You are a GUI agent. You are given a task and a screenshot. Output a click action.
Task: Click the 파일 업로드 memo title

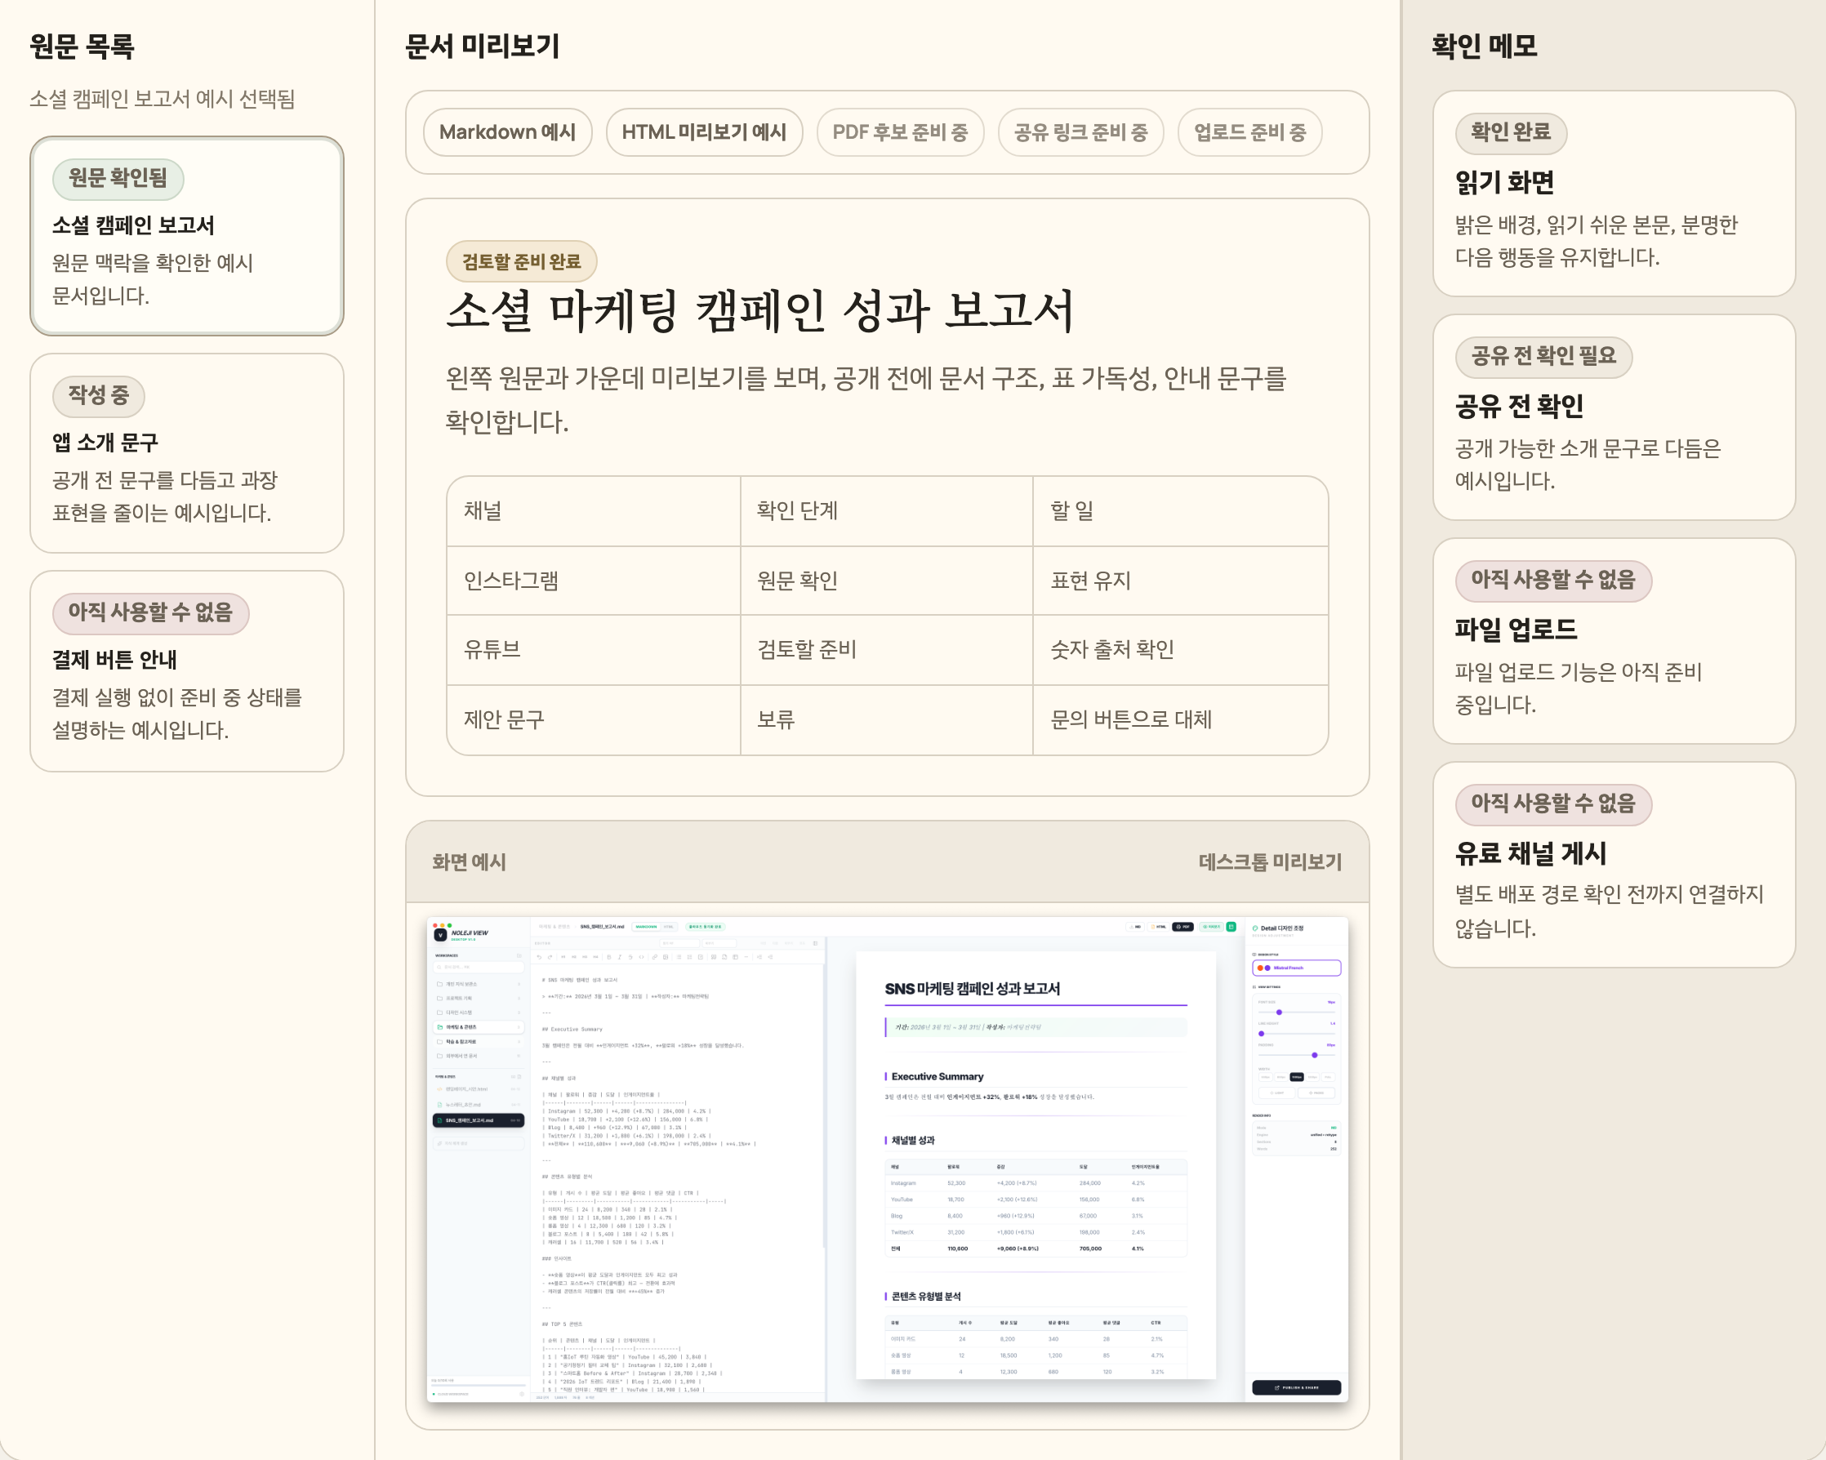click(1515, 630)
